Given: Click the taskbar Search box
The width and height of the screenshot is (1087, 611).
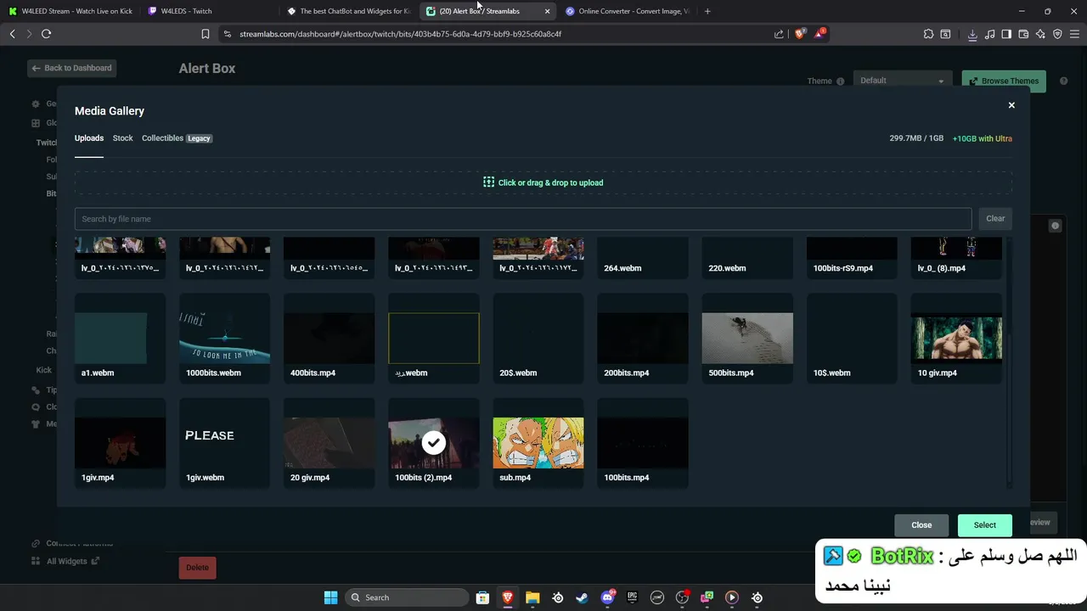Looking at the screenshot, I should (408, 597).
